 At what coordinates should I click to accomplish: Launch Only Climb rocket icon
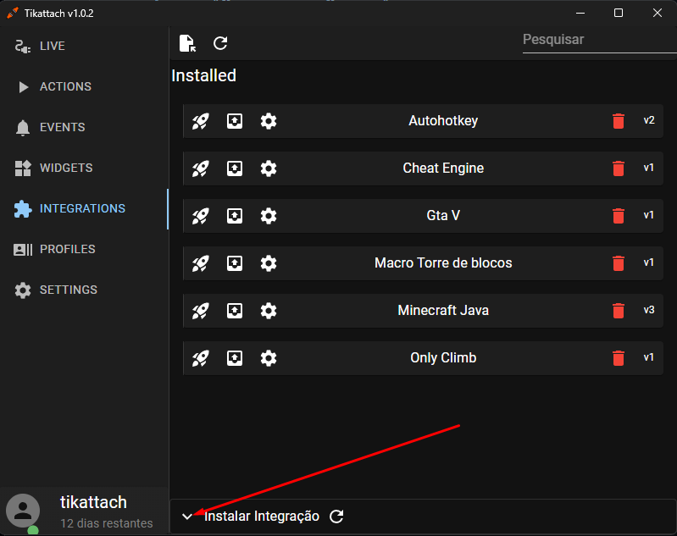(x=200, y=359)
